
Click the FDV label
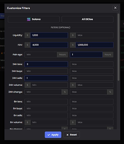[x=20, y=45]
